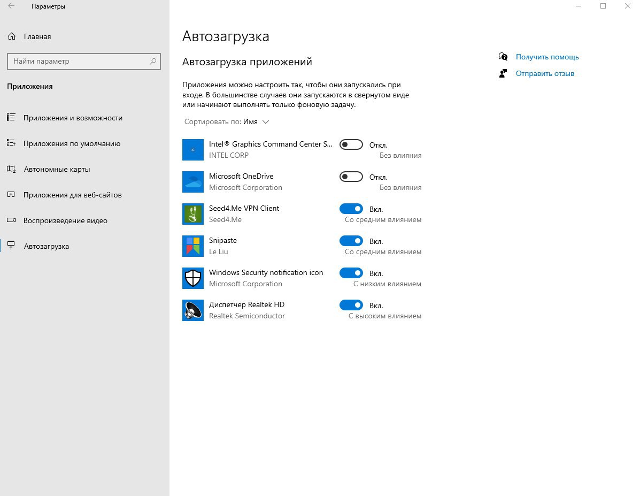The image size is (640, 496).
Task: Minimize the Параметры window
Action: (579, 6)
